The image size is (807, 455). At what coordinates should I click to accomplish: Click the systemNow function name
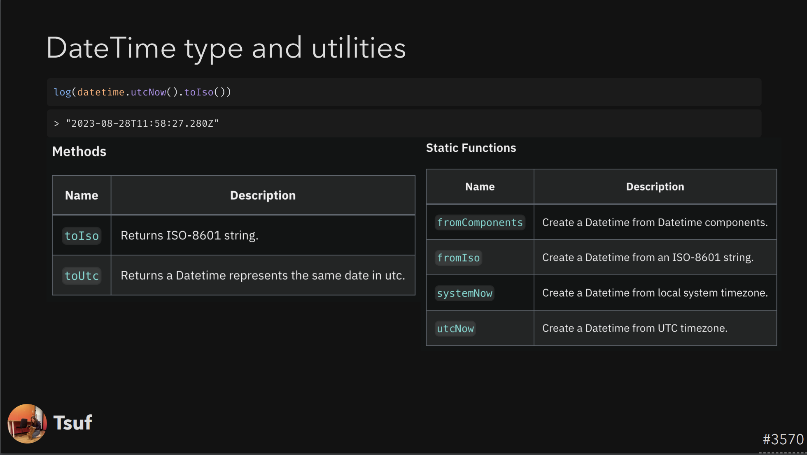464,293
